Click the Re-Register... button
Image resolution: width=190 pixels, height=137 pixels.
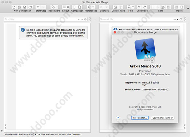click(140, 118)
